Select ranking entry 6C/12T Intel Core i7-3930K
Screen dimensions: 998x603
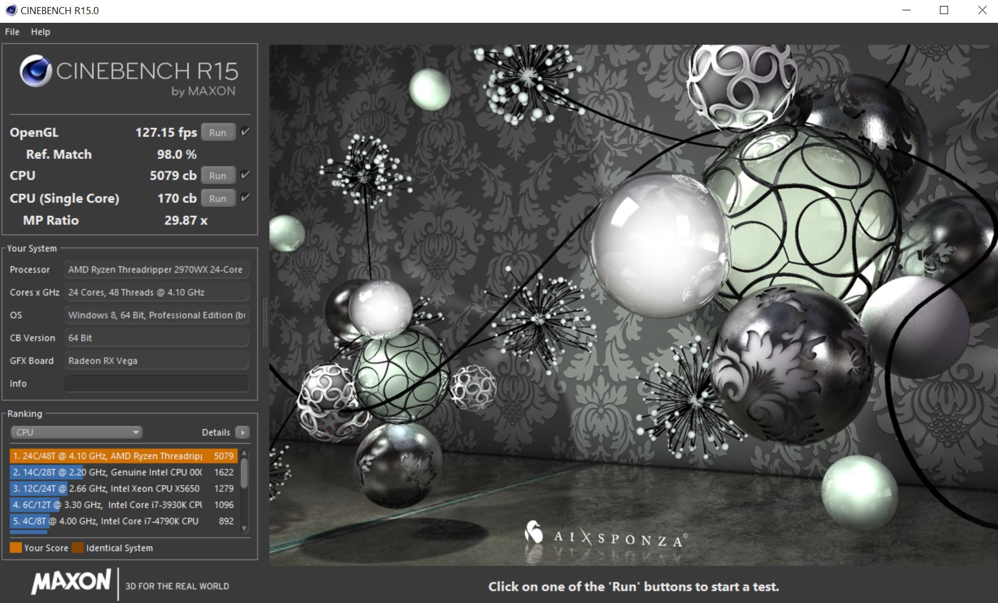(x=124, y=505)
